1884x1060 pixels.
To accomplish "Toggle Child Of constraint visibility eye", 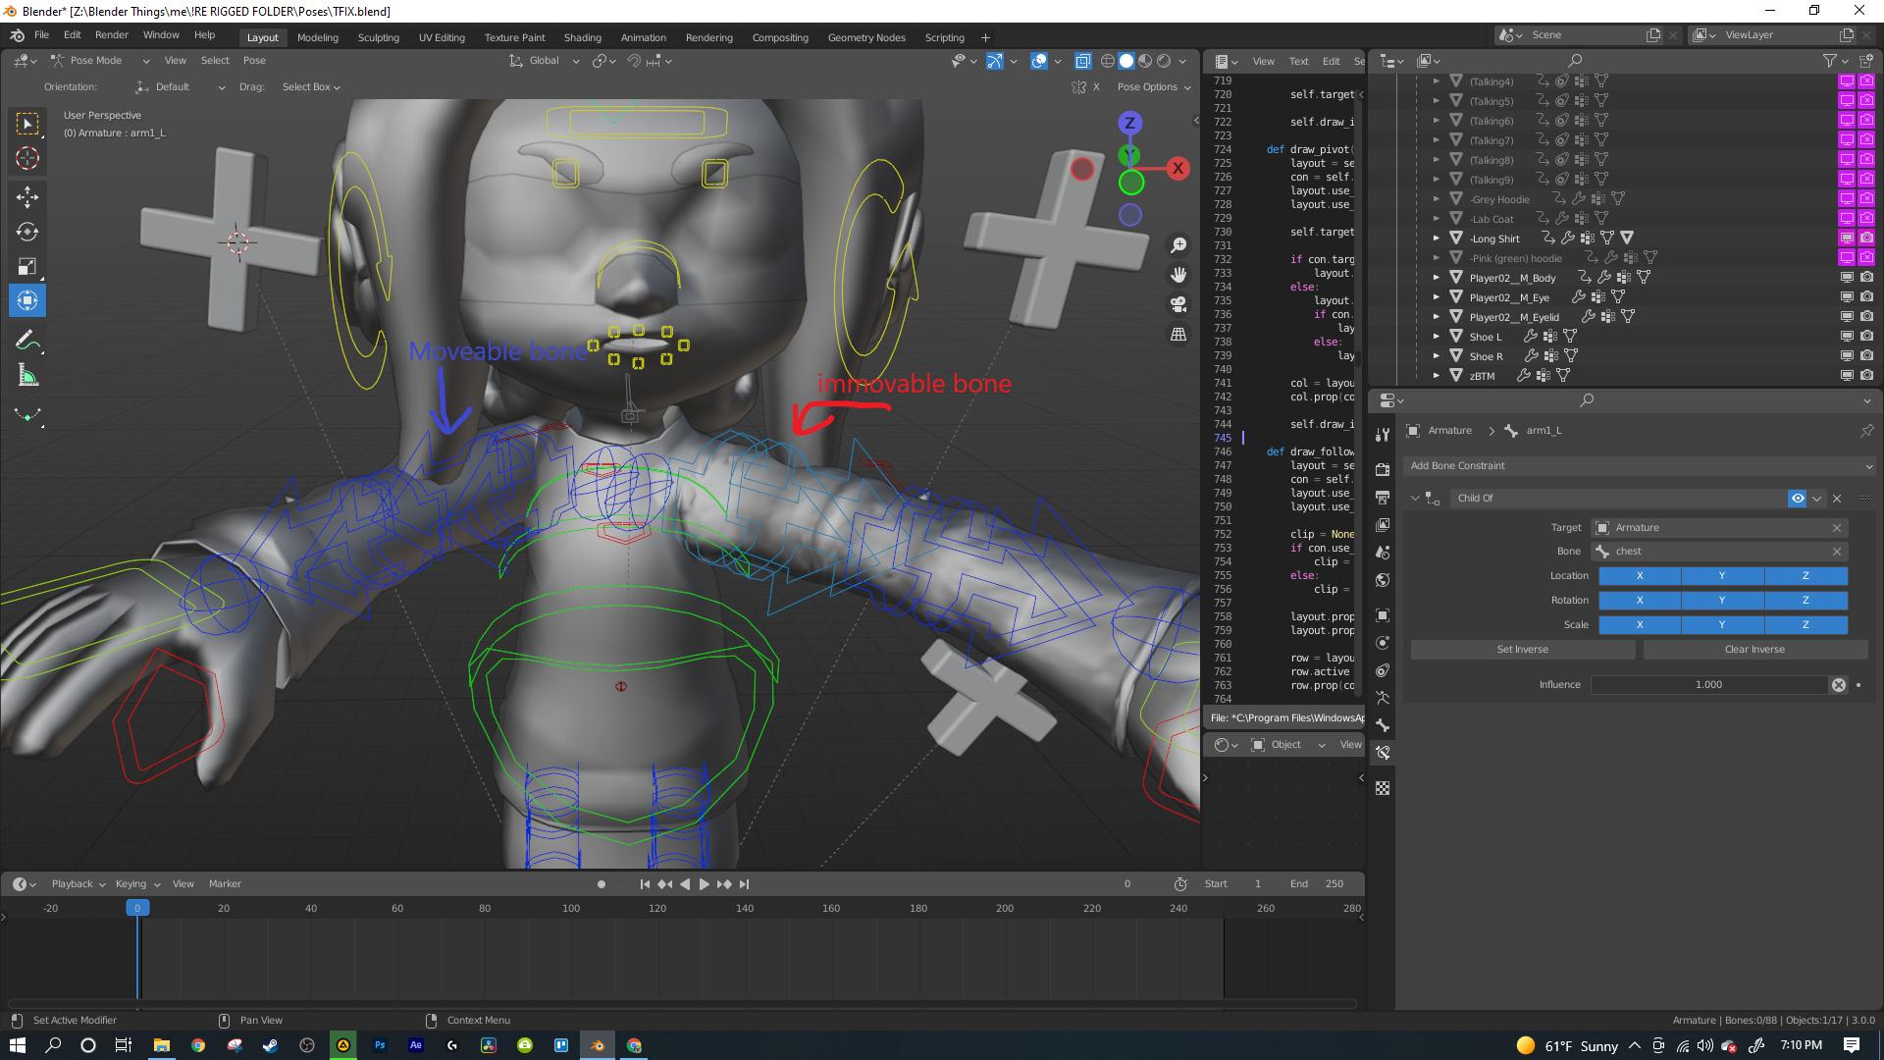I will [1797, 499].
